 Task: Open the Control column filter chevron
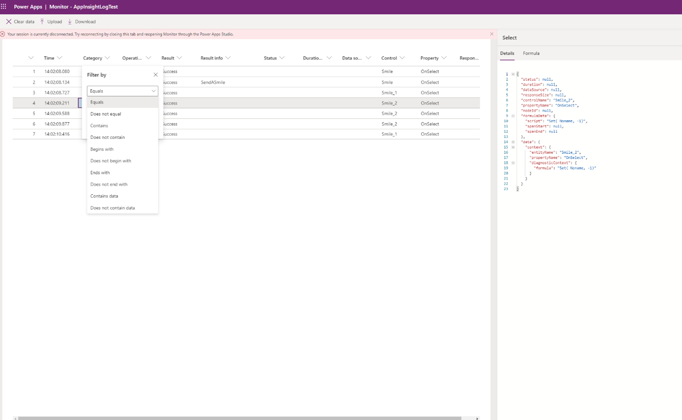[x=402, y=58]
